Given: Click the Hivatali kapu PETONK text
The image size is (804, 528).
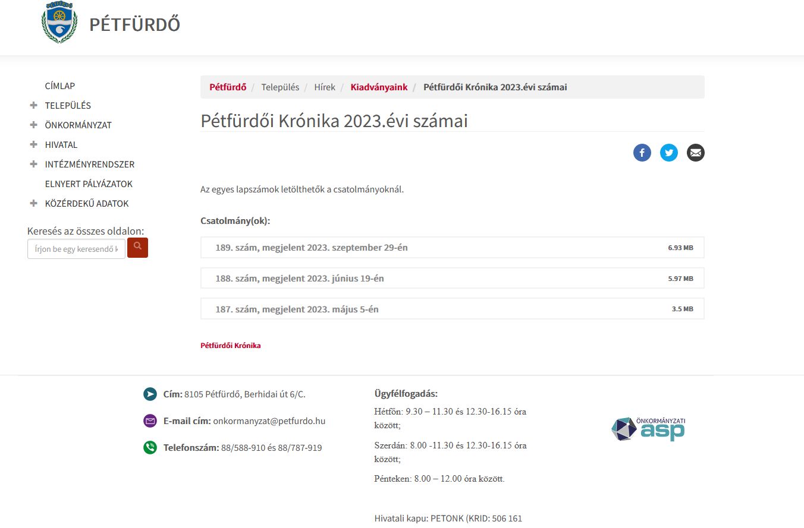Looking at the screenshot, I should click(x=448, y=518).
